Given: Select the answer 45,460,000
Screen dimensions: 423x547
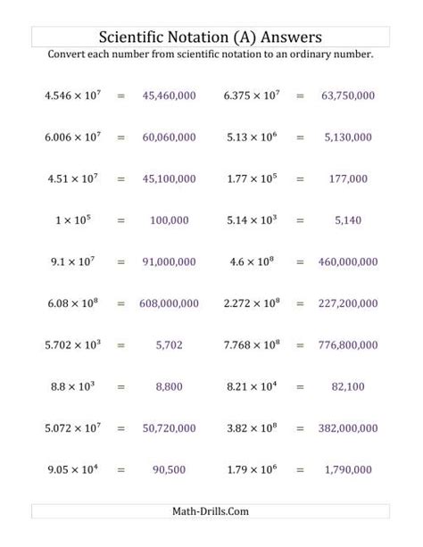Looking at the screenshot, I should tap(169, 95).
